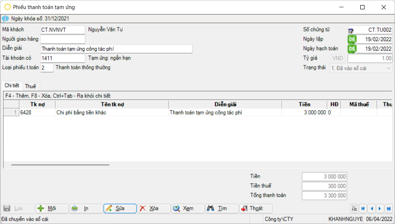Print voucher with the In button
This screenshot has height=224, width=395.
tap(86, 208)
